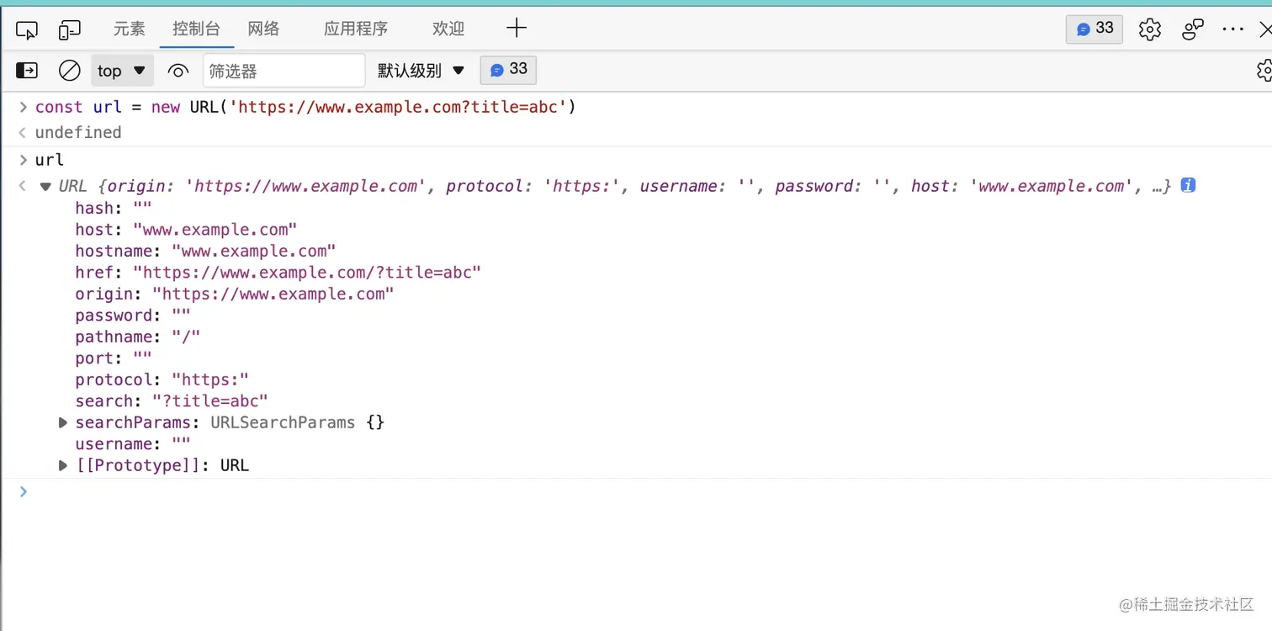
Task: Create a live expression with the eye icon
Action: [178, 71]
